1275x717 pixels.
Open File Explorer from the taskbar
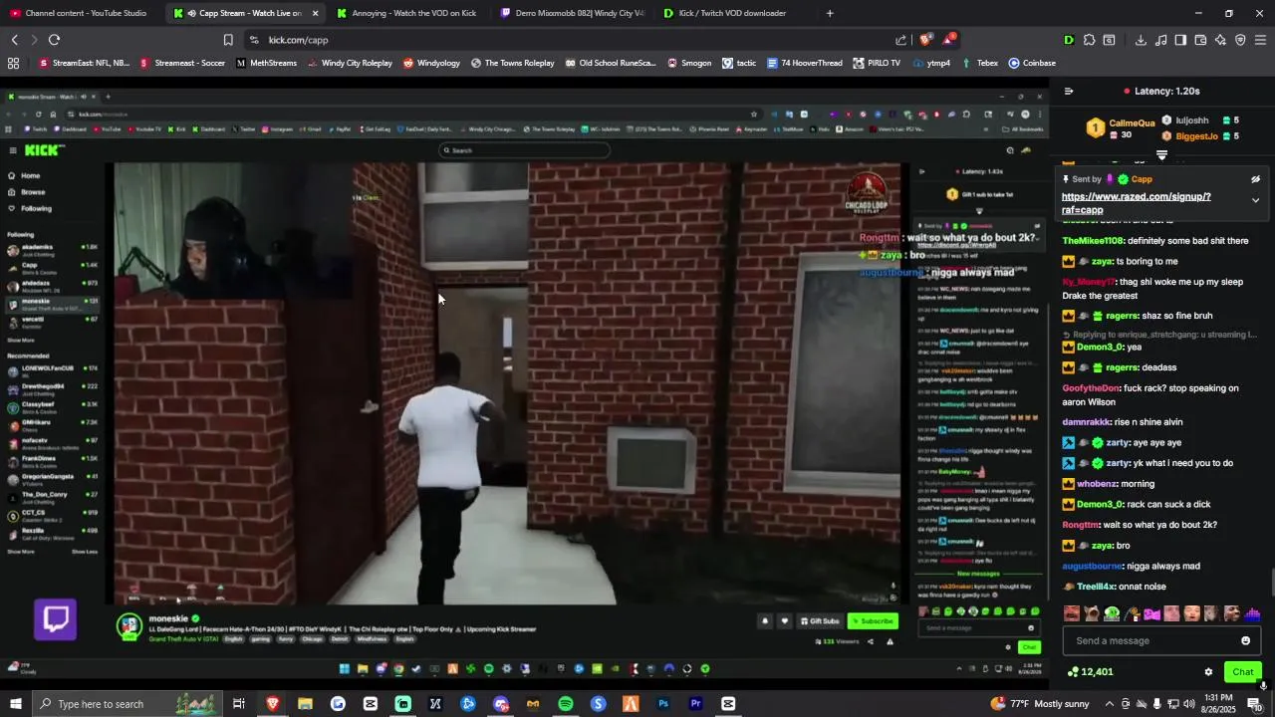305,704
